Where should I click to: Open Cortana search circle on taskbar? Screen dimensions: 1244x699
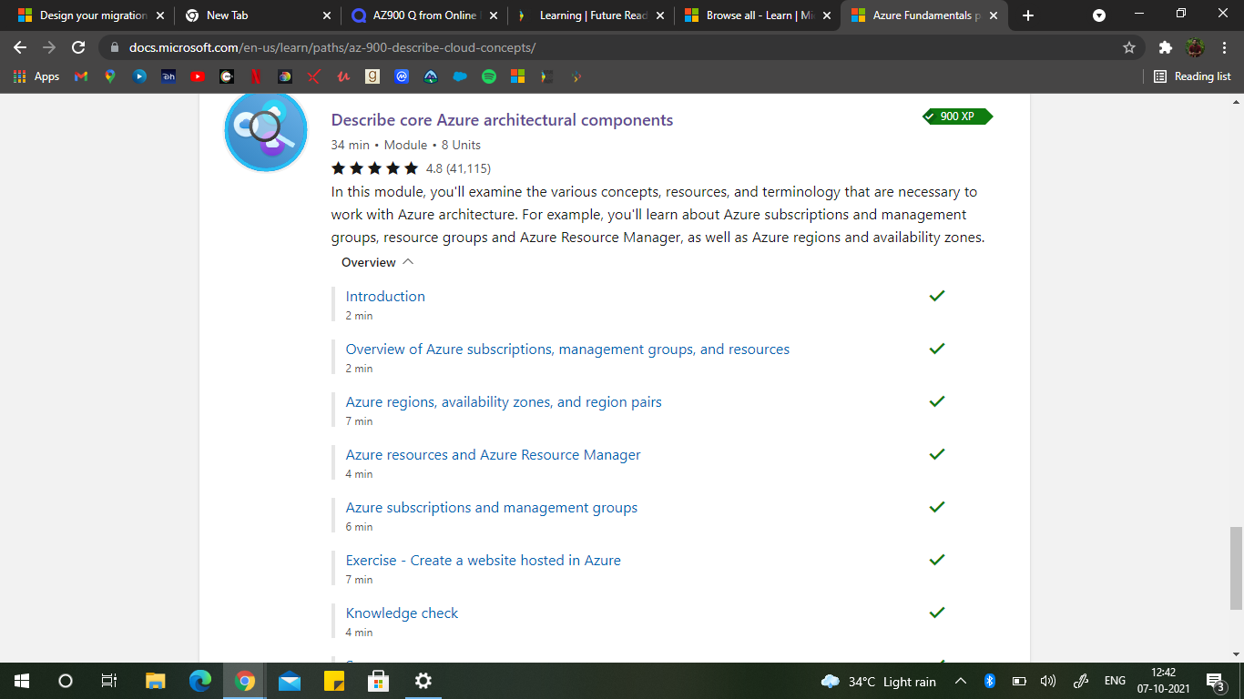click(66, 681)
